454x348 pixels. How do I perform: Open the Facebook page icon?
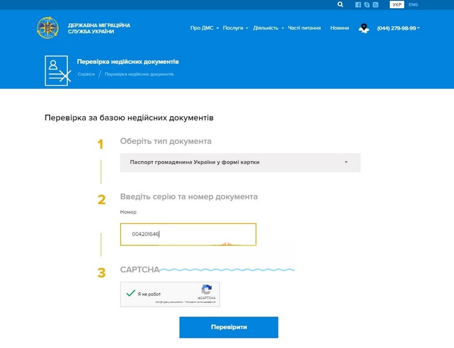point(358,5)
